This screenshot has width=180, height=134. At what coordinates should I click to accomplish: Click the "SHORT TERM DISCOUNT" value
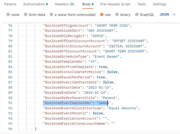pos(125,51)
